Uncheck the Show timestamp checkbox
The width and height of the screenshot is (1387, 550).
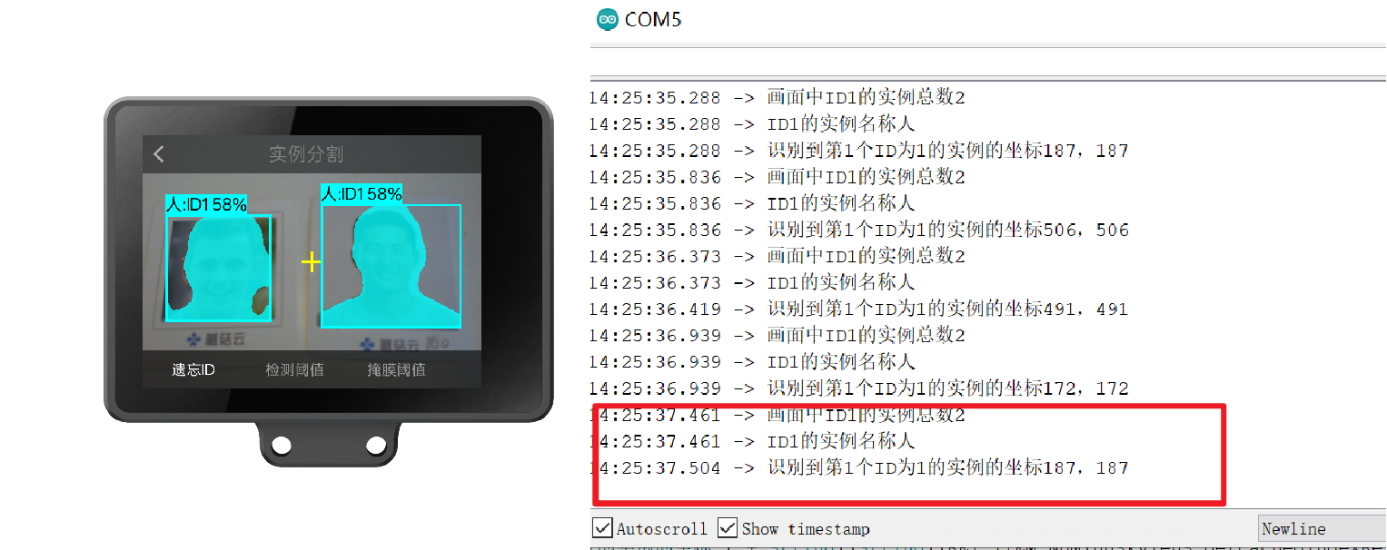(x=727, y=527)
